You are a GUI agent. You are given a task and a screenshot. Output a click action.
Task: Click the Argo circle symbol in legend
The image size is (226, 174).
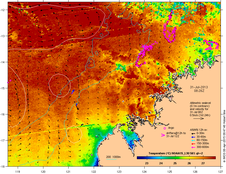click(x=165, y=128)
